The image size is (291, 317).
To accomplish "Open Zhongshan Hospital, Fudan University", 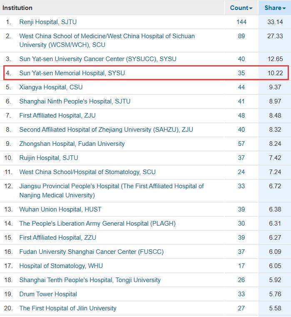I will pos(72,144).
